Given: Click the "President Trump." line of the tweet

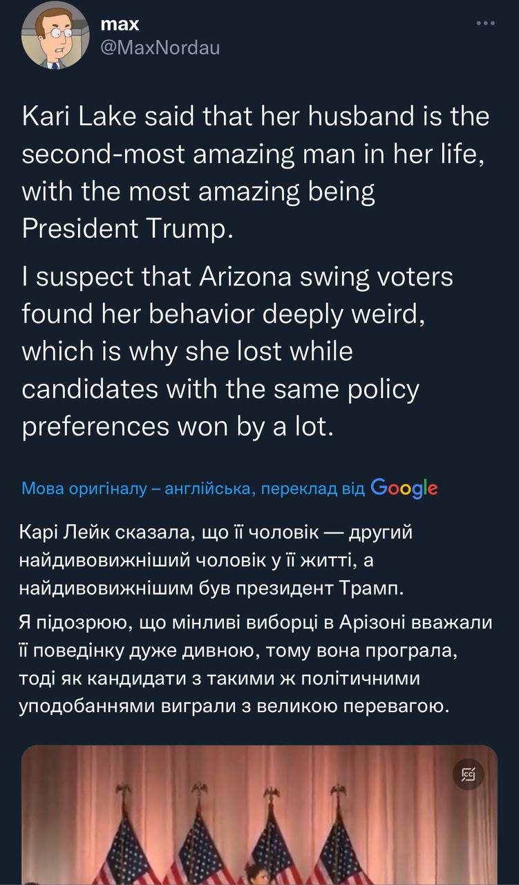Looking at the screenshot, I should pos(129,228).
